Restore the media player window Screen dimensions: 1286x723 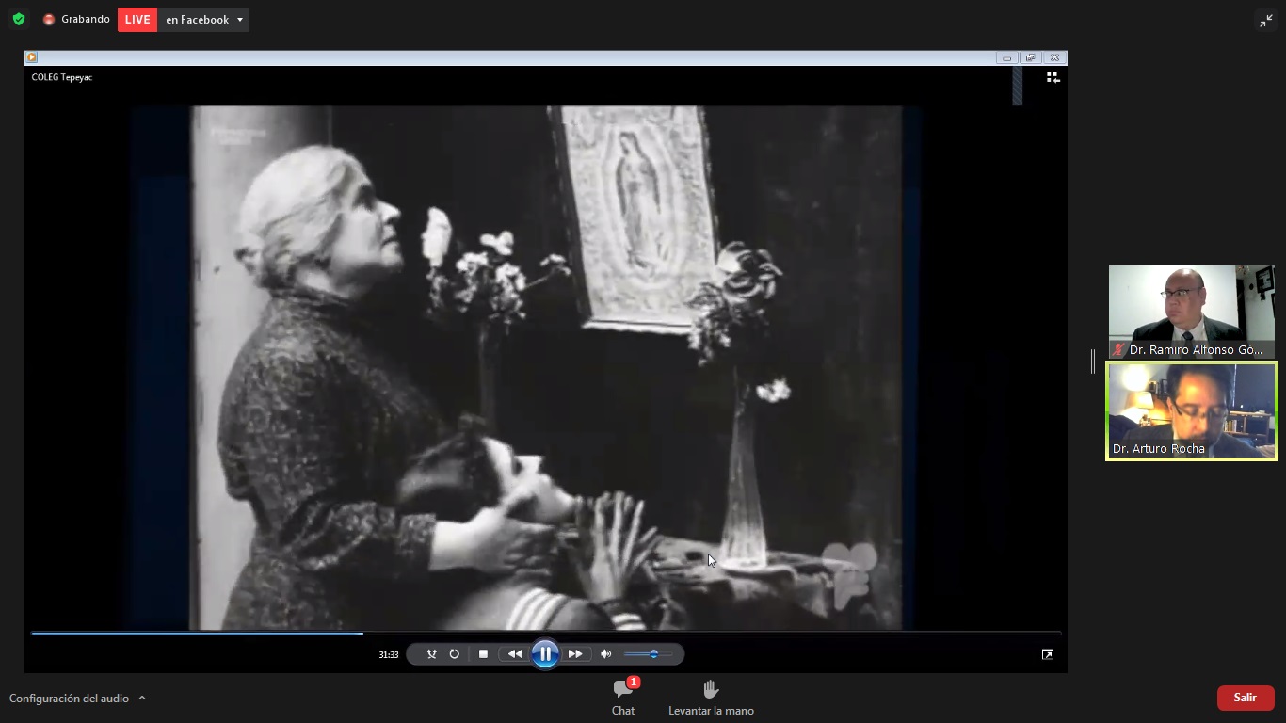click(x=1031, y=57)
